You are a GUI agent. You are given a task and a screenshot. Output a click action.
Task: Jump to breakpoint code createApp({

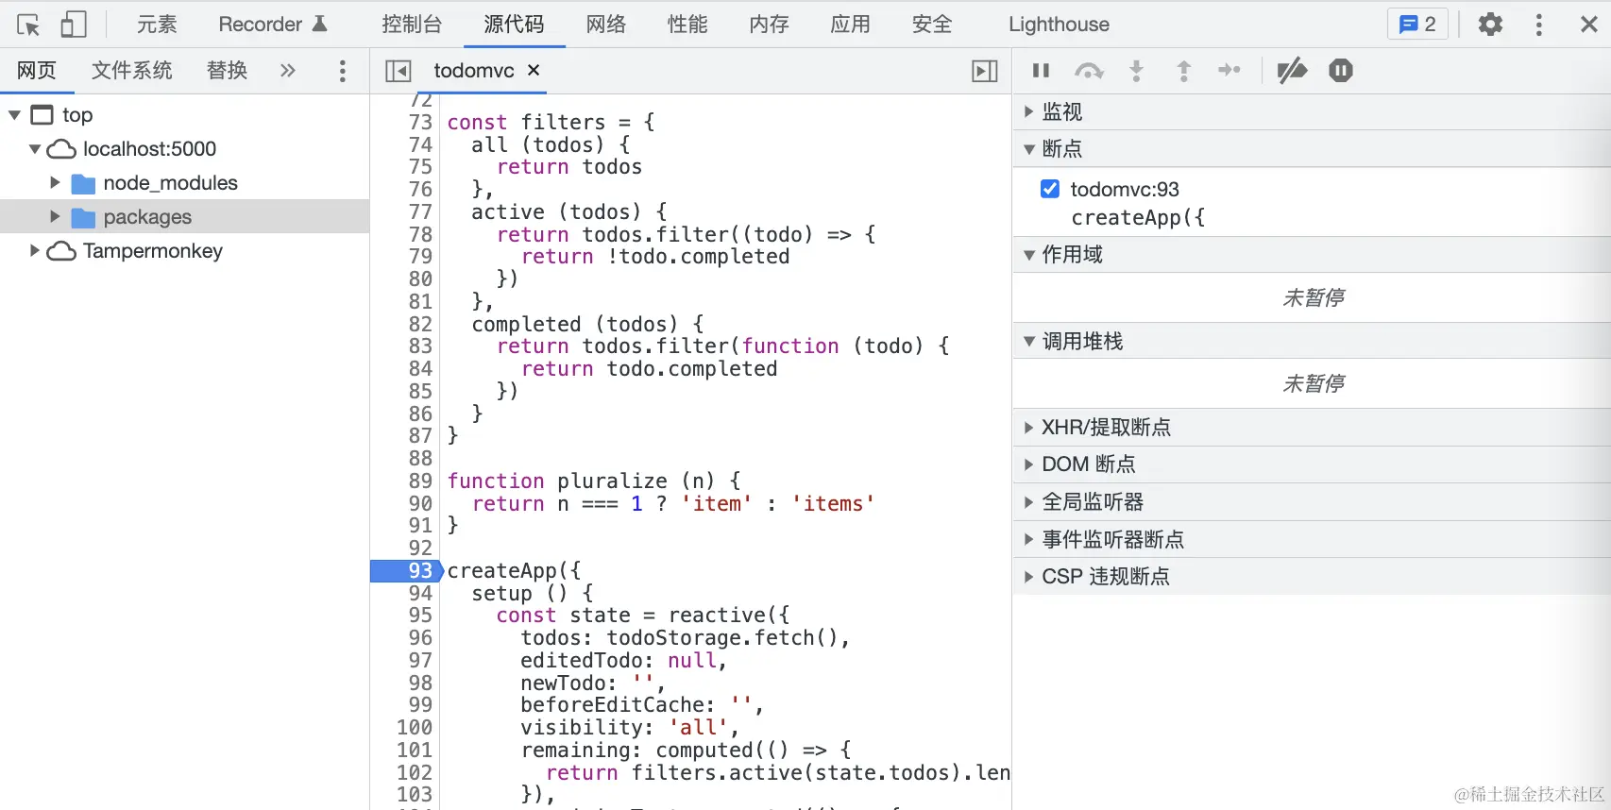1138,218
